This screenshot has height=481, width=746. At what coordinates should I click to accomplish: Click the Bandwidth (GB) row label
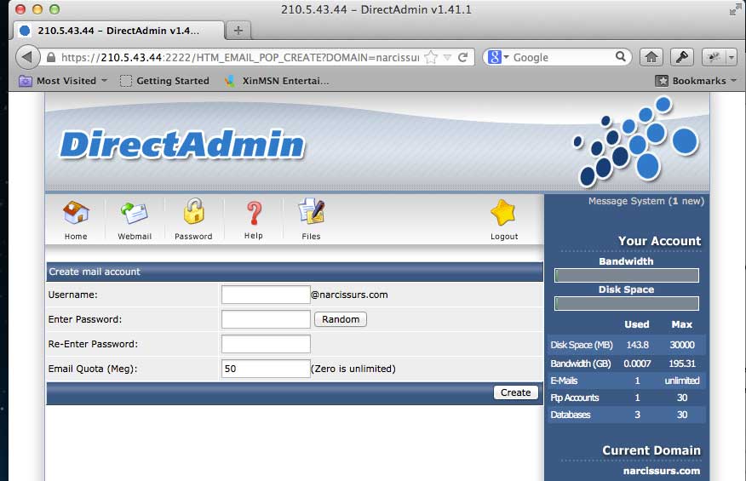pyautogui.click(x=581, y=364)
